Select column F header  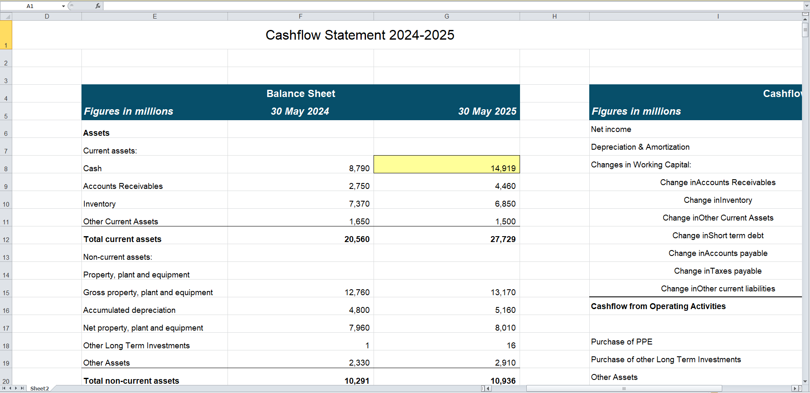tap(301, 16)
